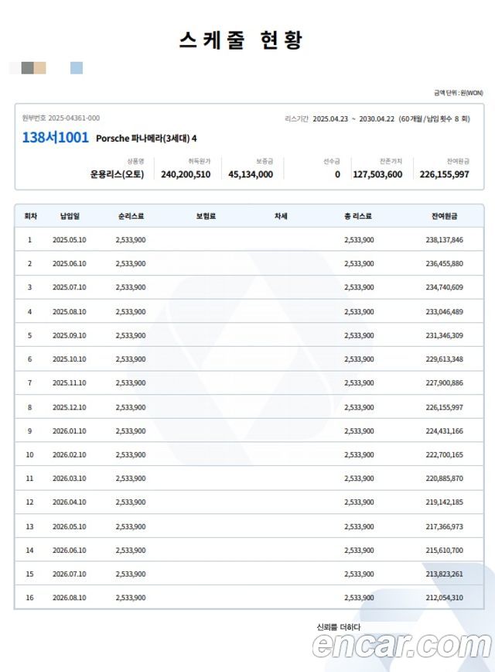Click the 보험료 column header
The width and height of the screenshot is (495, 672).
(x=206, y=216)
